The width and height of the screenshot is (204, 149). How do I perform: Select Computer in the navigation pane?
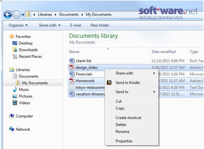click(24, 116)
